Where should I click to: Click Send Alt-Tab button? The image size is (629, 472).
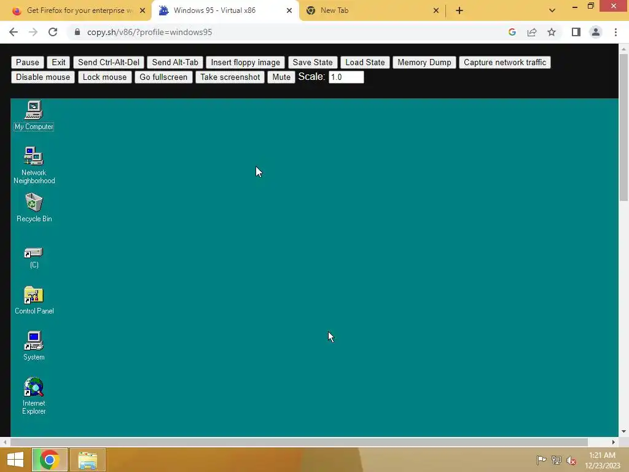pos(175,62)
